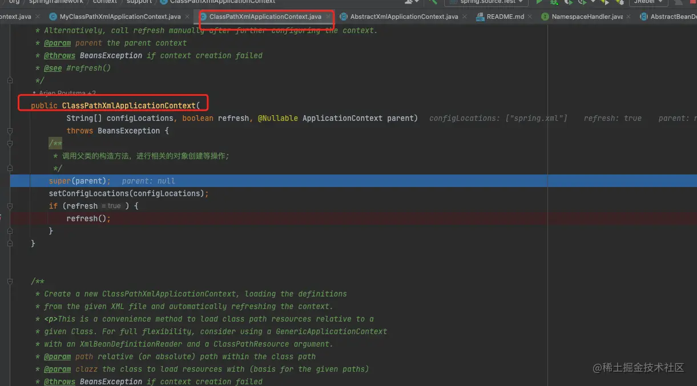Click 'ApplicationContext parent)' parameter

click(360, 118)
